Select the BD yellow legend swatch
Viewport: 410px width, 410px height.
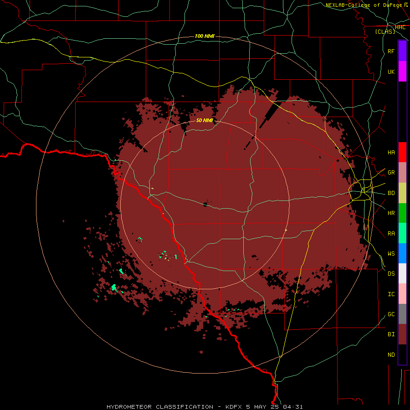[402, 193]
